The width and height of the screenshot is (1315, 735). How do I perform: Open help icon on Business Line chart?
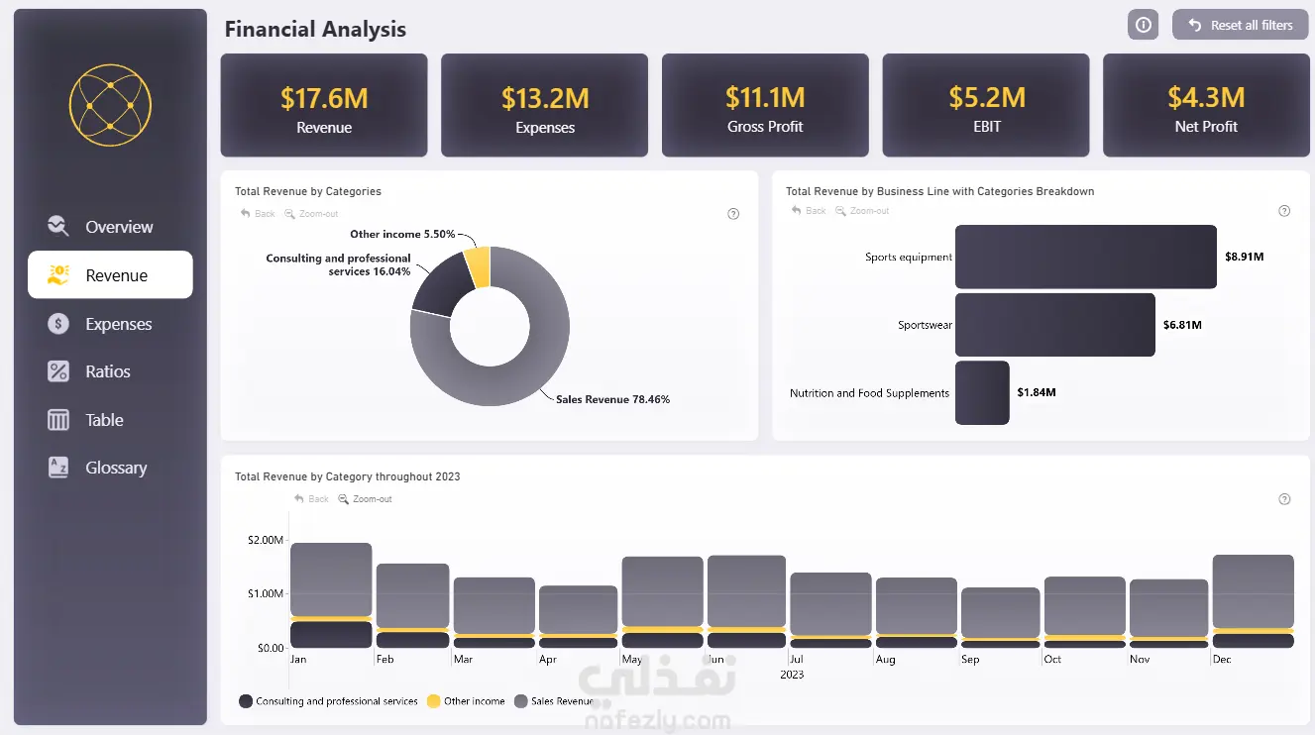coord(1284,211)
